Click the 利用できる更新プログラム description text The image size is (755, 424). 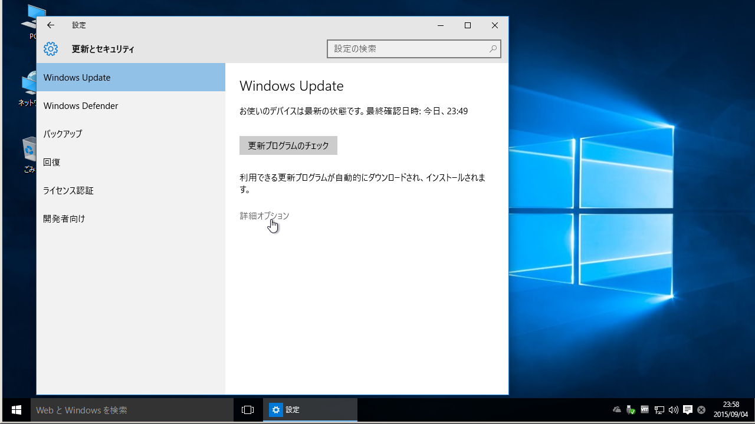[363, 183]
